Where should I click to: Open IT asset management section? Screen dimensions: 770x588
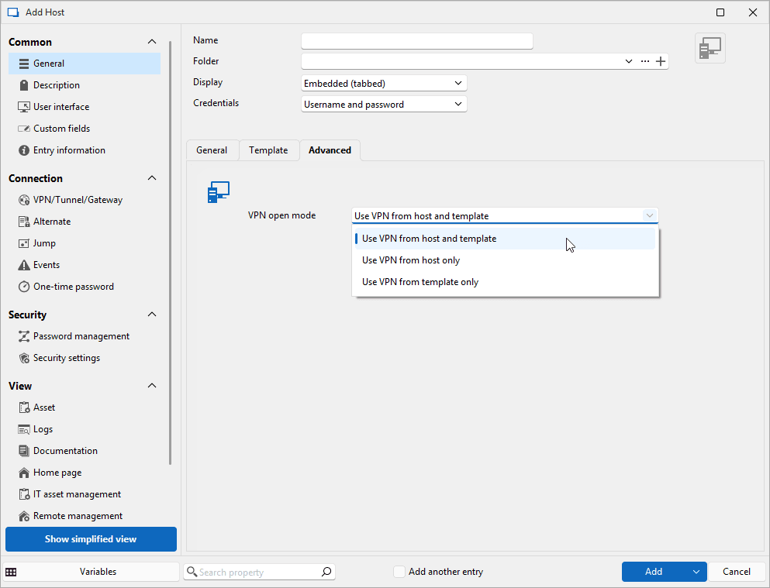point(77,494)
